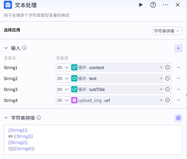Remove String2 row with minus icon

(178, 78)
